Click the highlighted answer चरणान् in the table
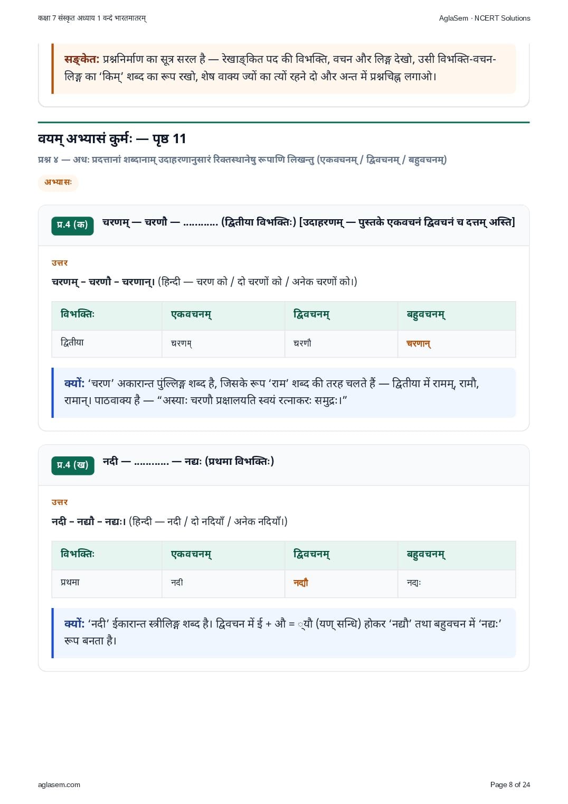Viewport: 568px width, 804px height. click(x=419, y=344)
